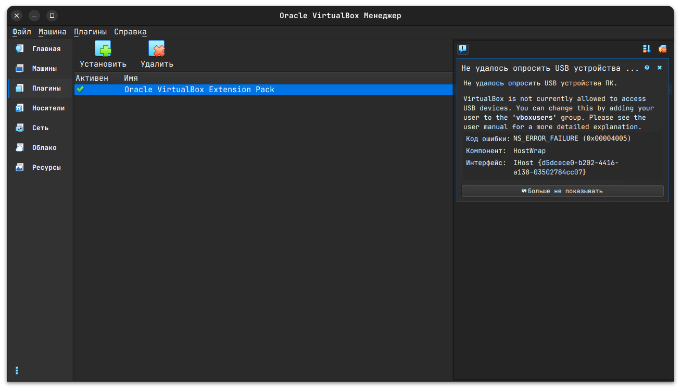Switch to the Сеть (Network) section

[40, 128]
